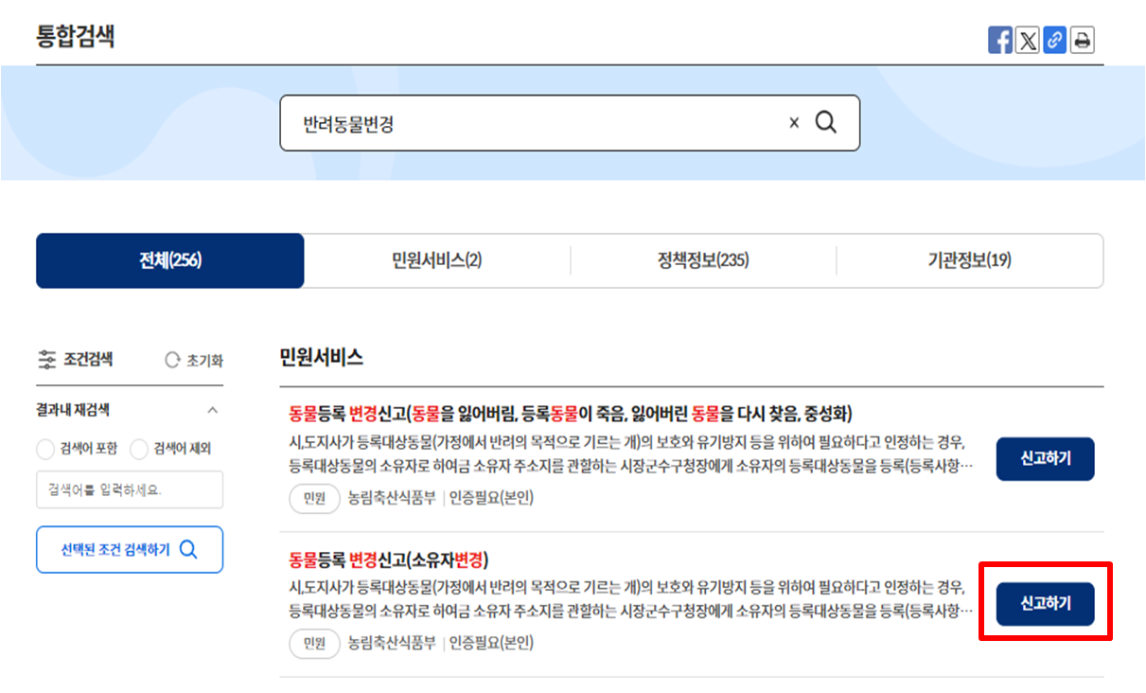Click the 검색어를 입력하세요 input field
Screen dimensions: 1146x693
(x=129, y=489)
